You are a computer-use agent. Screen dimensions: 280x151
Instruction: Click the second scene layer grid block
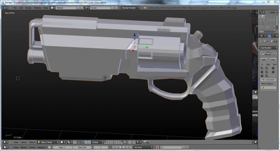[118, 142]
